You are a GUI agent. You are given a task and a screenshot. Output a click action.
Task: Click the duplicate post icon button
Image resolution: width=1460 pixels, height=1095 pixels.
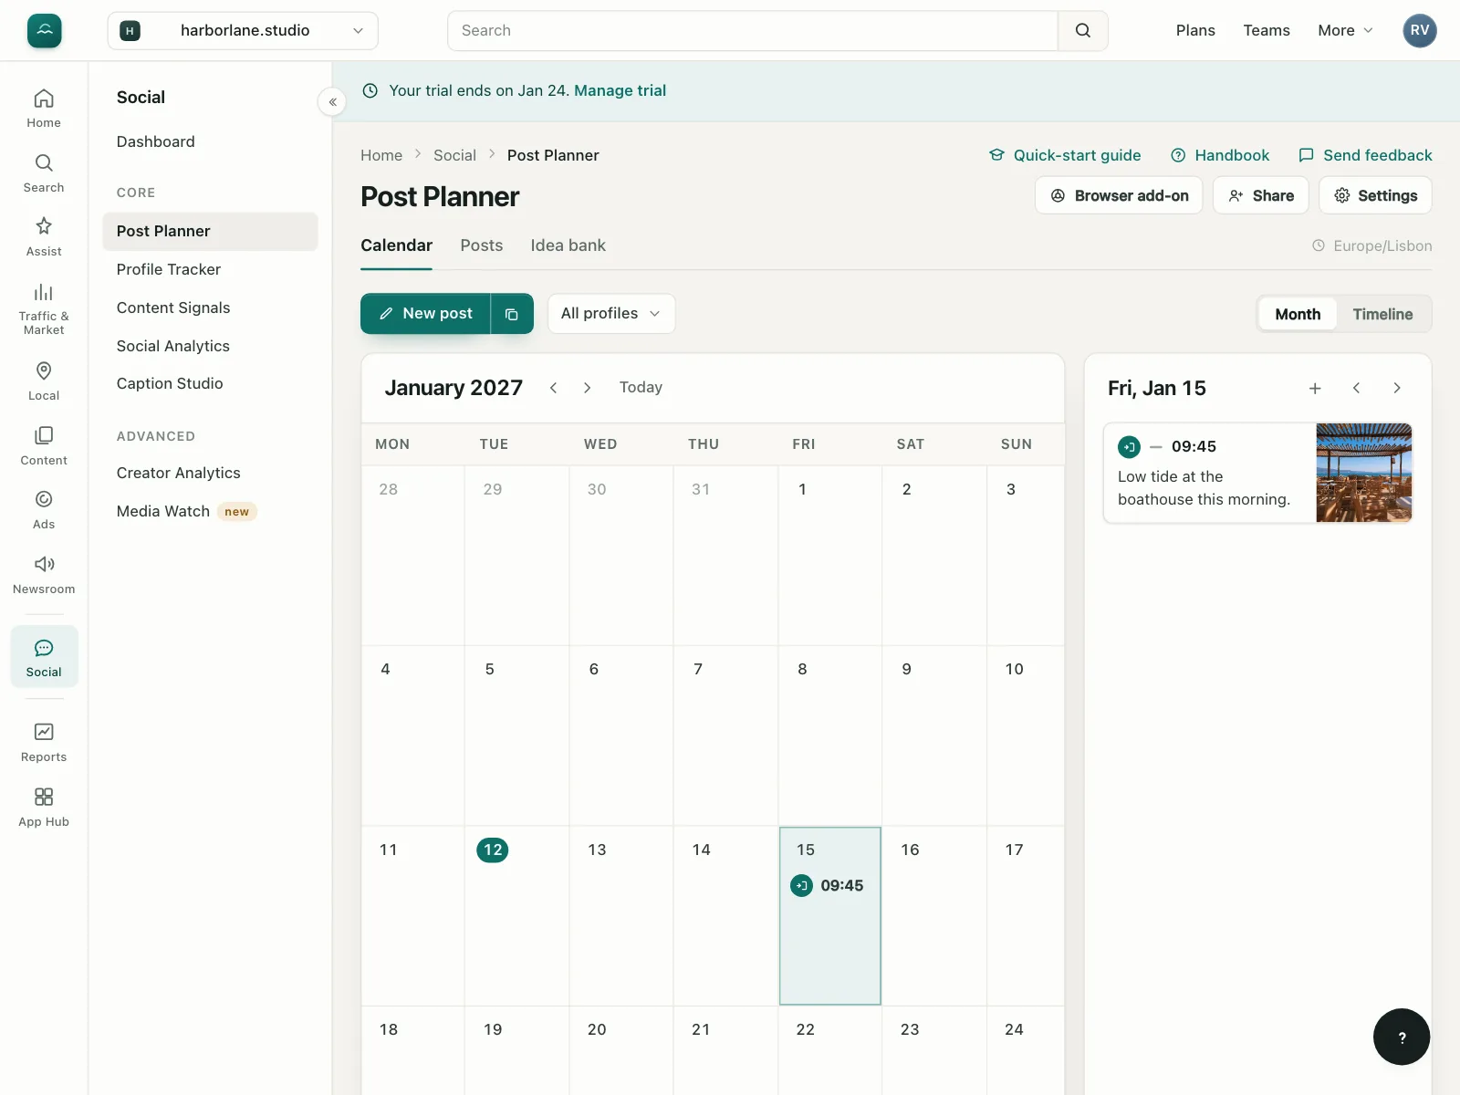coord(512,314)
